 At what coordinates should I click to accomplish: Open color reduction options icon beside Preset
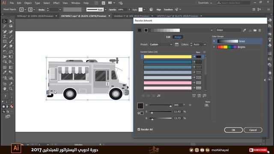177,44
